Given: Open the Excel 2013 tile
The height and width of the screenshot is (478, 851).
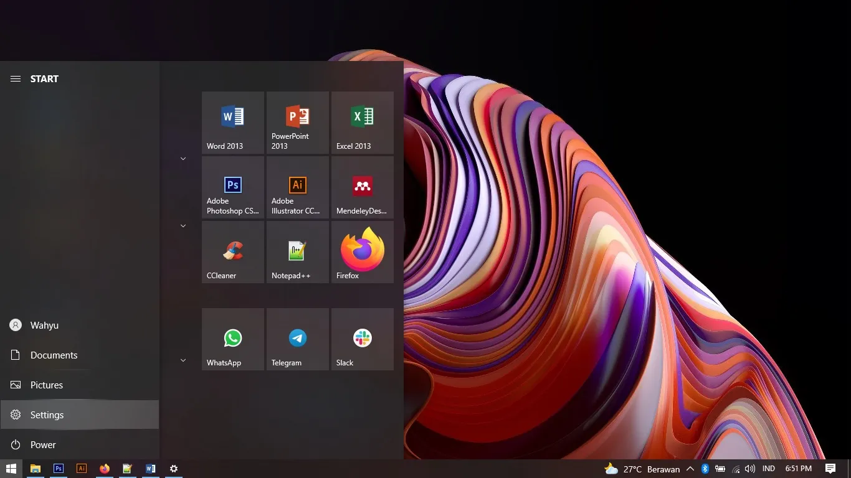Looking at the screenshot, I should pyautogui.click(x=362, y=122).
